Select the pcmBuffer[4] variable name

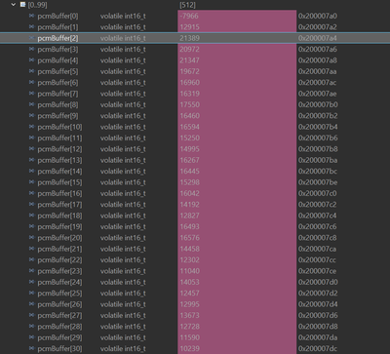58,60
